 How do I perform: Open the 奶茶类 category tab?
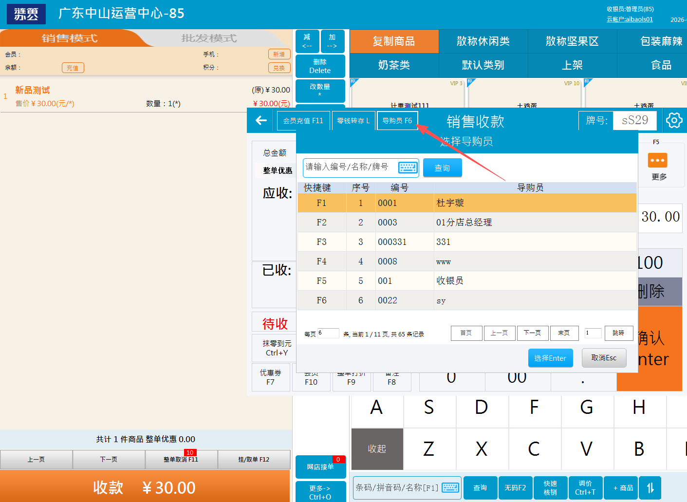(x=394, y=65)
